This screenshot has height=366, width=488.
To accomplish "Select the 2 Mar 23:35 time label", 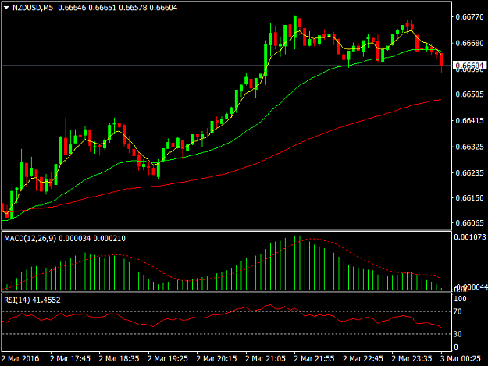I will [x=412, y=358].
